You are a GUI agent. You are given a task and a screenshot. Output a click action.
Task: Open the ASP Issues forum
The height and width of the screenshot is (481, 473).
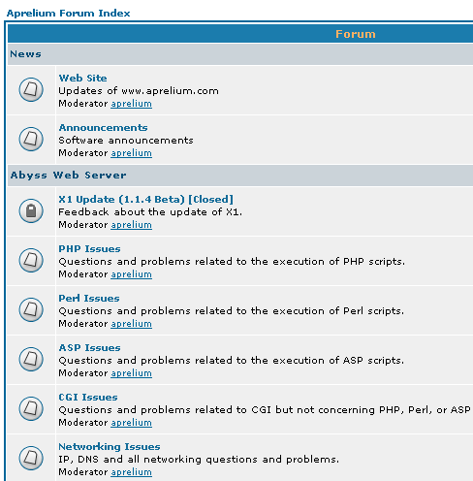coord(89,348)
